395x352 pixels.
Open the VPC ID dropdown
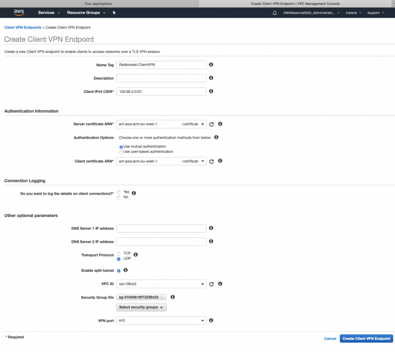click(162, 284)
